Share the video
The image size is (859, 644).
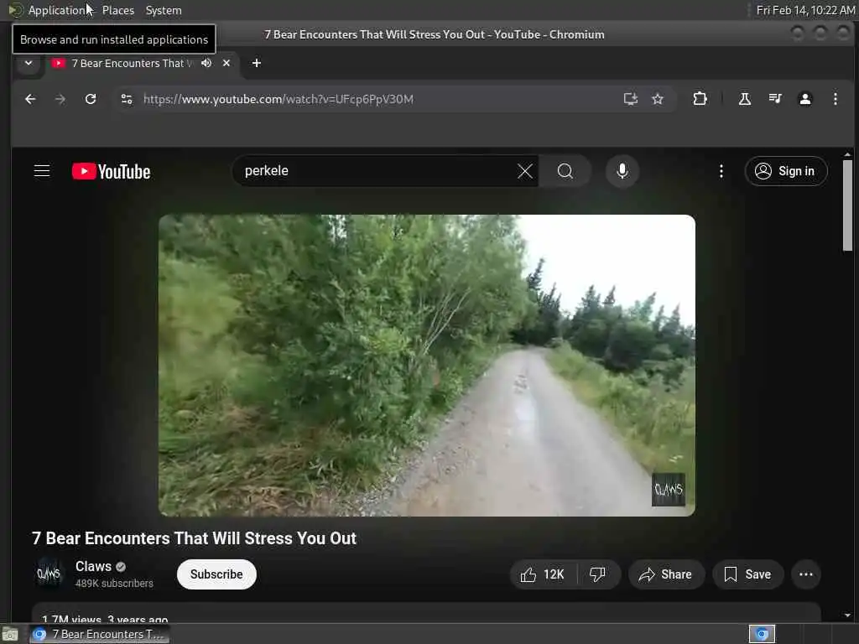pos(665,574)
